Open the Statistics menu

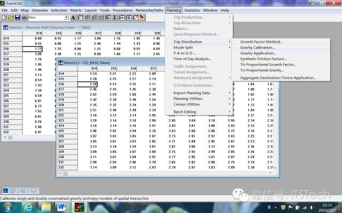point(192,10)
